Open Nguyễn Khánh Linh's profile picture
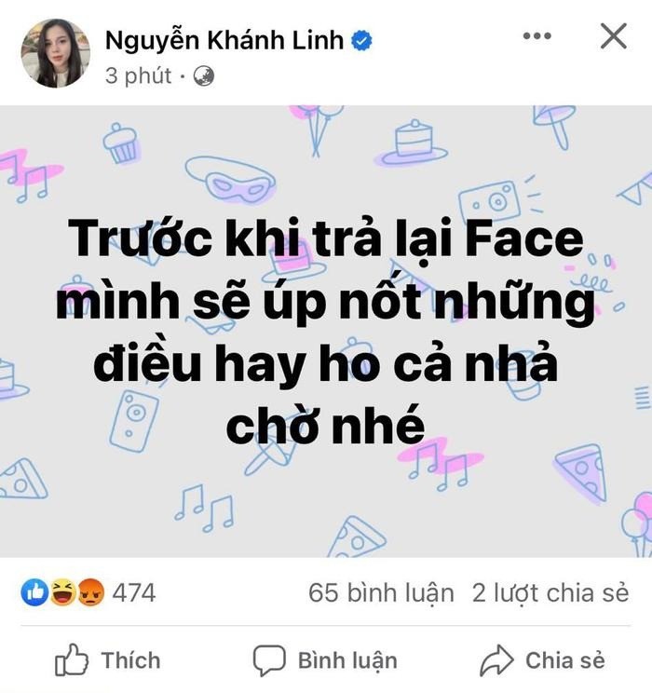This screenshot has height=693, width=652. pyautogui.click(x=55, y=53)
